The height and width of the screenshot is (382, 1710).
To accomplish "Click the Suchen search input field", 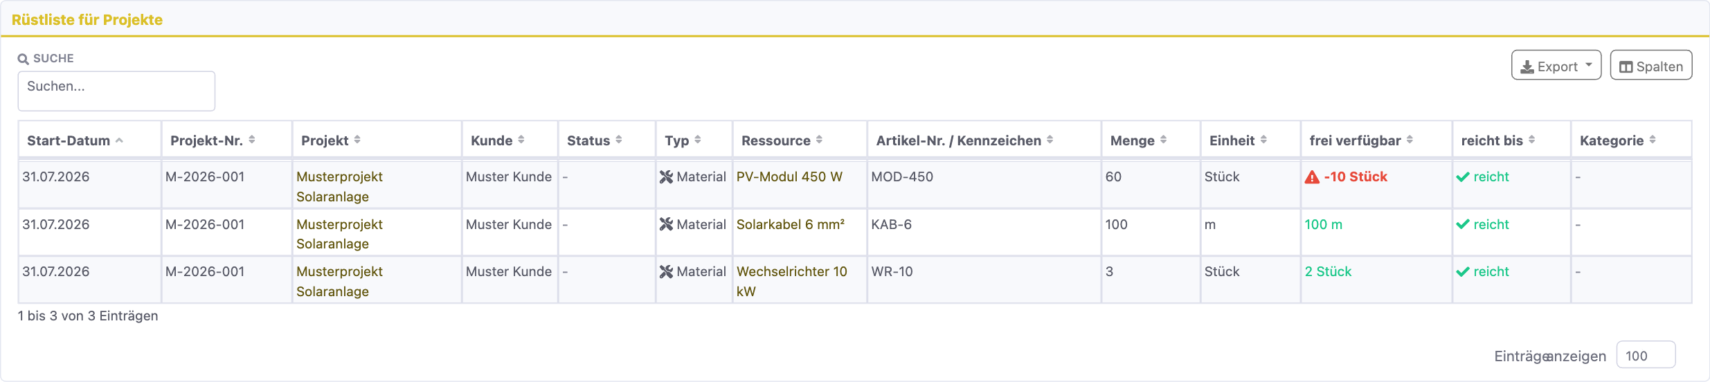I will [x=116, y=91].
